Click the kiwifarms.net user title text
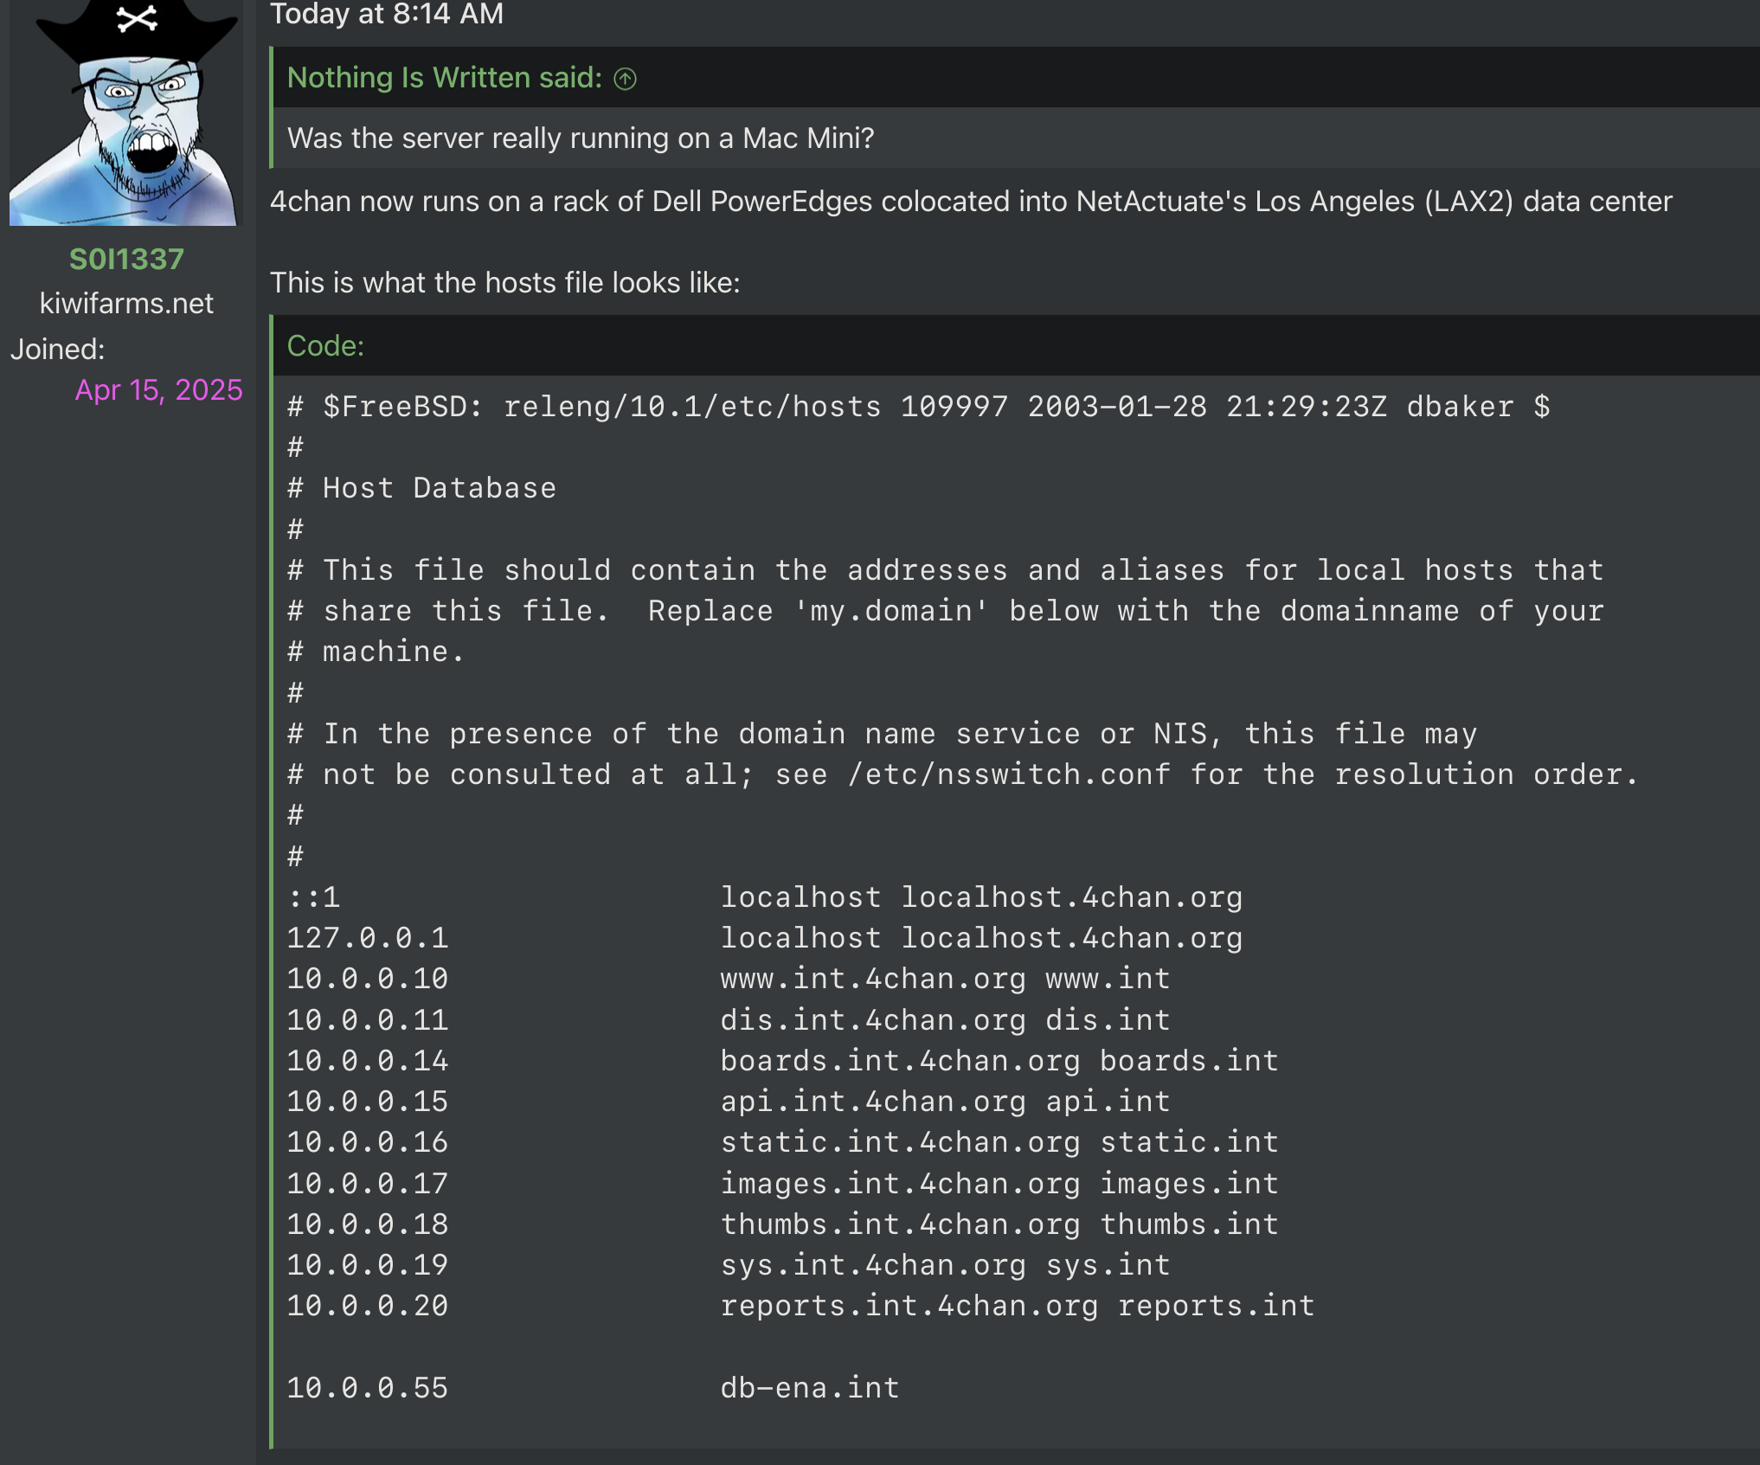This screenshot has width=1760, height=1465. (126, 304)
